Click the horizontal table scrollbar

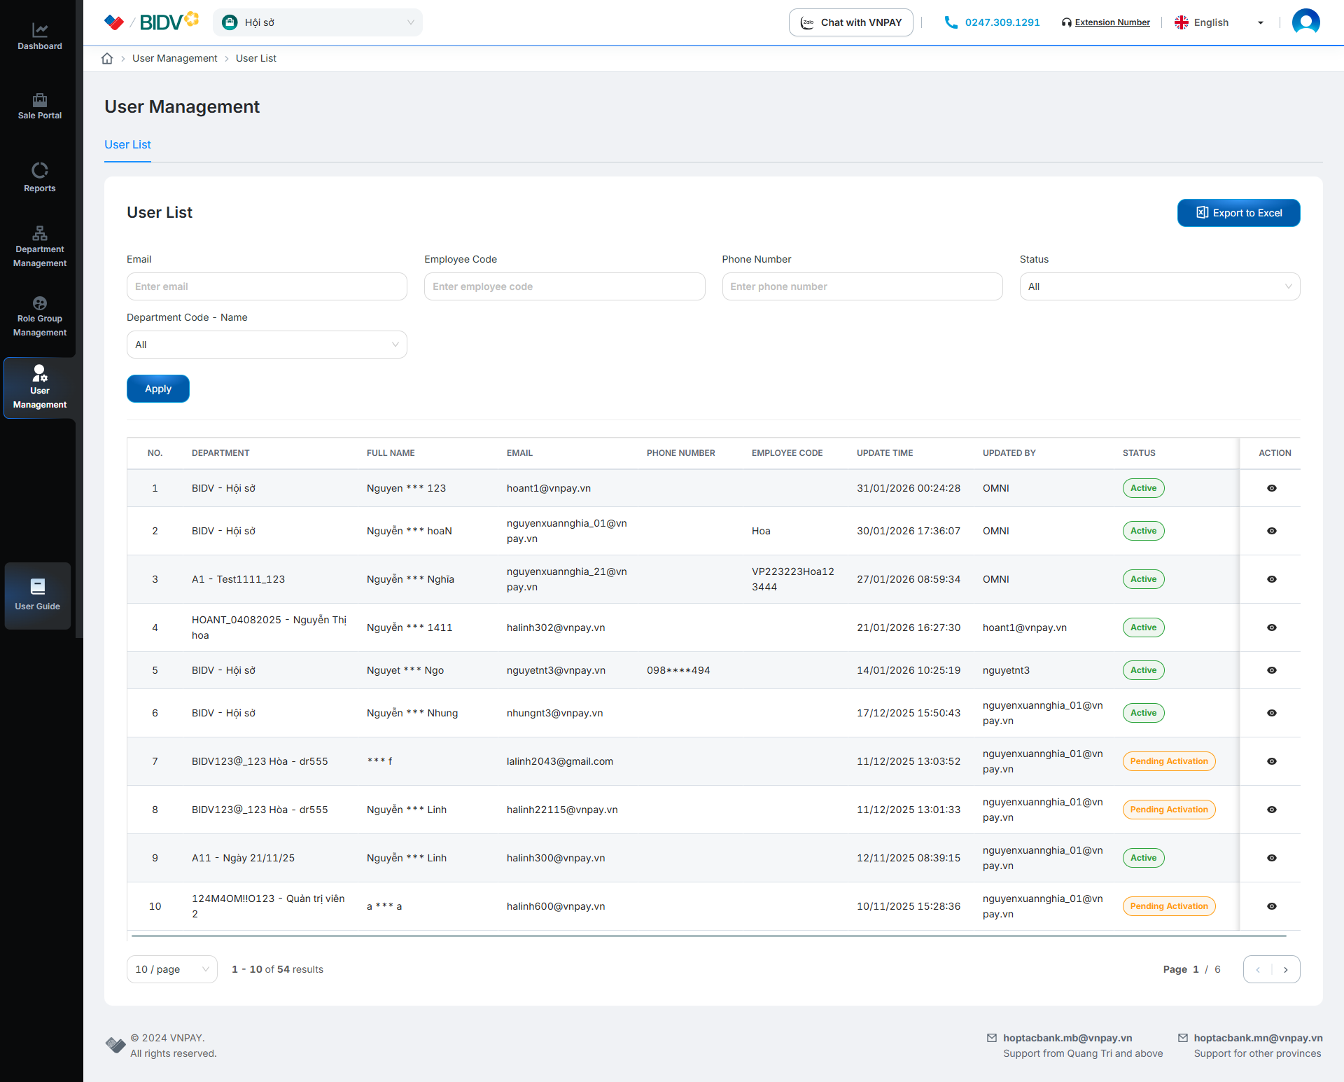pyautogui.click(x=708, y=936)
